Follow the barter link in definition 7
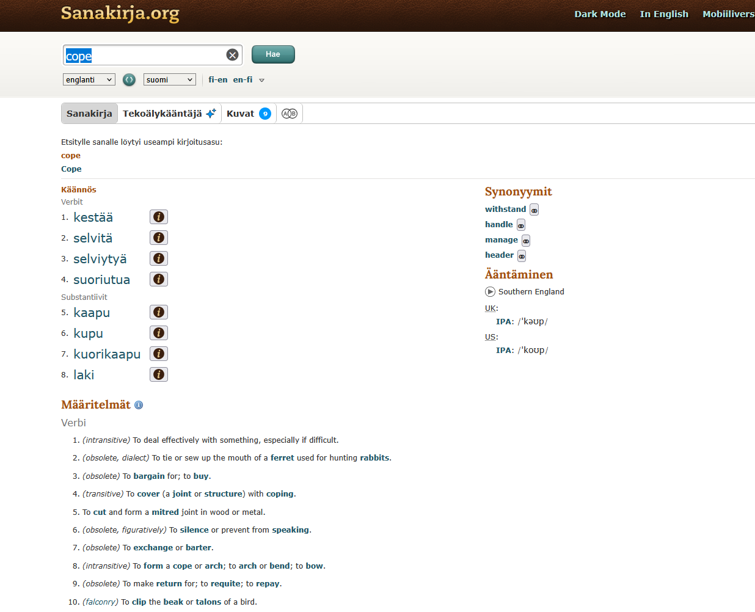The height and width of the screenshot is (612, 755). coord(199,547)
